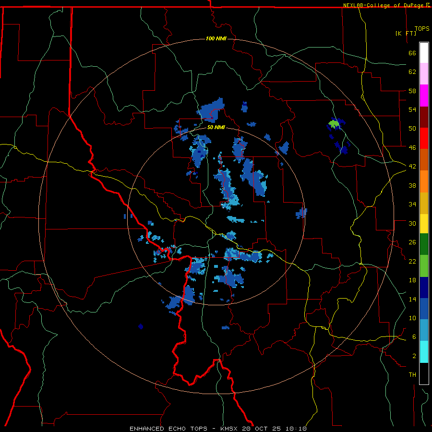
Task: Pick the gold legend swatch
Action: pyautogui.click(x=424, y=204)
